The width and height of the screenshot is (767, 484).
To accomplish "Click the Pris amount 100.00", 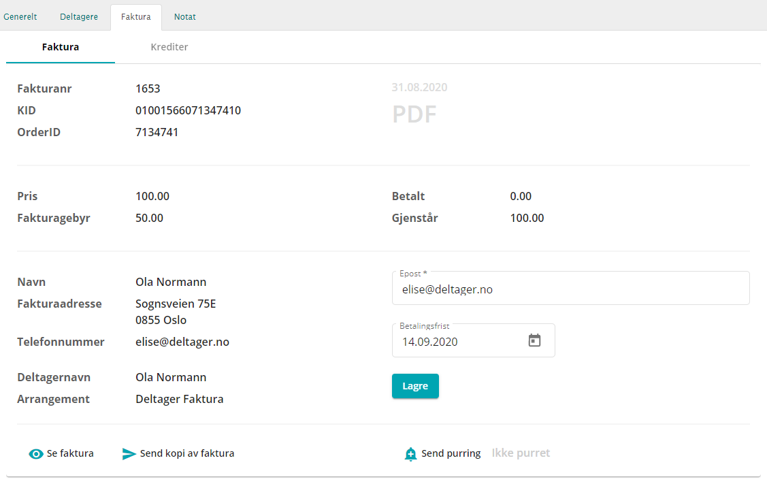I will (x=152, y=196).
